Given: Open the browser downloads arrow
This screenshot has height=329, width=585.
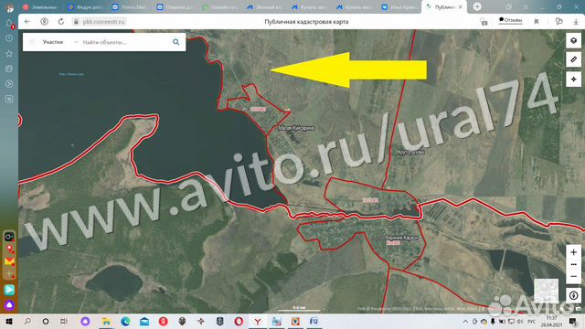Looking at the screenshot, I should click(576, 22).
